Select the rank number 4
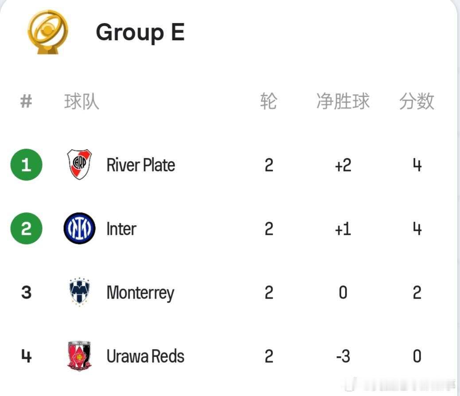The width and height of the screenshot is (460, 396). (27, 356)
